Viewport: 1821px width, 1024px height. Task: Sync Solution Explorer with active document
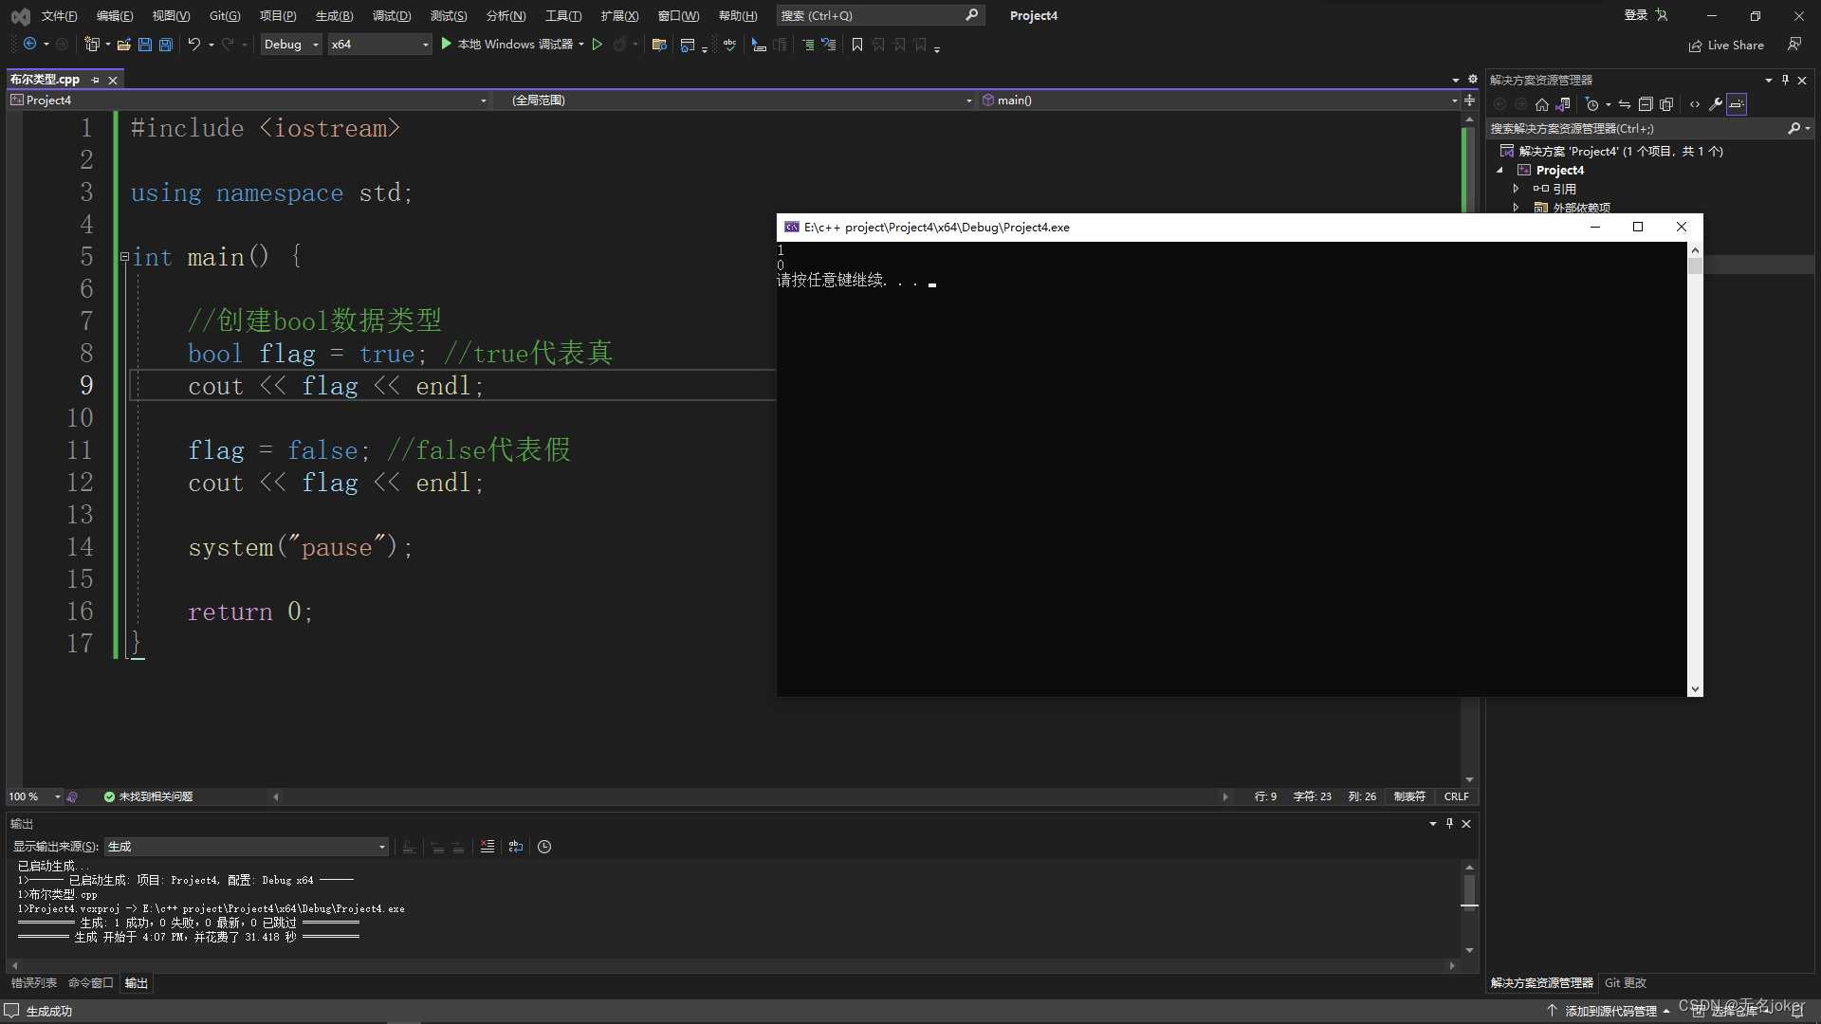[x=1624, y=104]
